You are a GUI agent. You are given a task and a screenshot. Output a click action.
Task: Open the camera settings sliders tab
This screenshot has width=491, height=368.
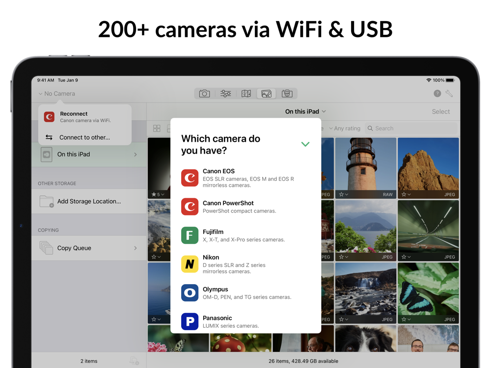coord(225,94)
